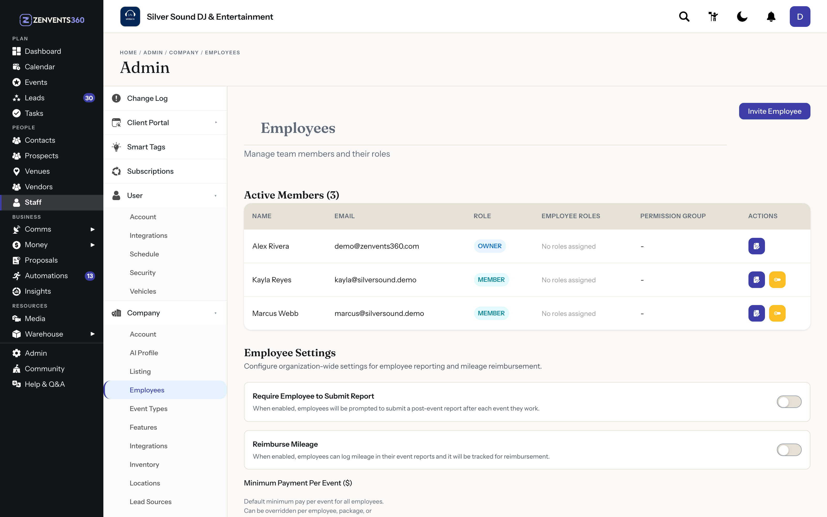Open Events from sidebar
Screen dimensions: 827x517
tap(52, 82)
